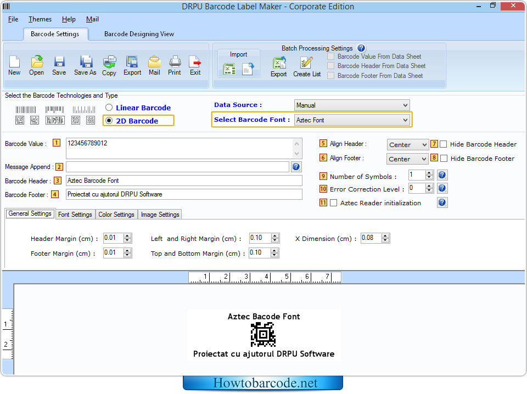The image size is (527, 394).
Task: Check Hide Barcode Footer
Action: pyautogui.click(x=444, y=158)
